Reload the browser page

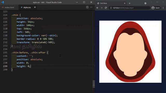tap(106, 8)
